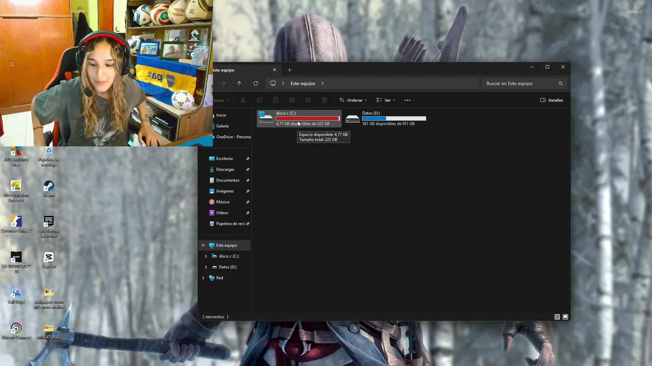Select the Counter-Strike 2 desktop icon

tap(16, 224)
